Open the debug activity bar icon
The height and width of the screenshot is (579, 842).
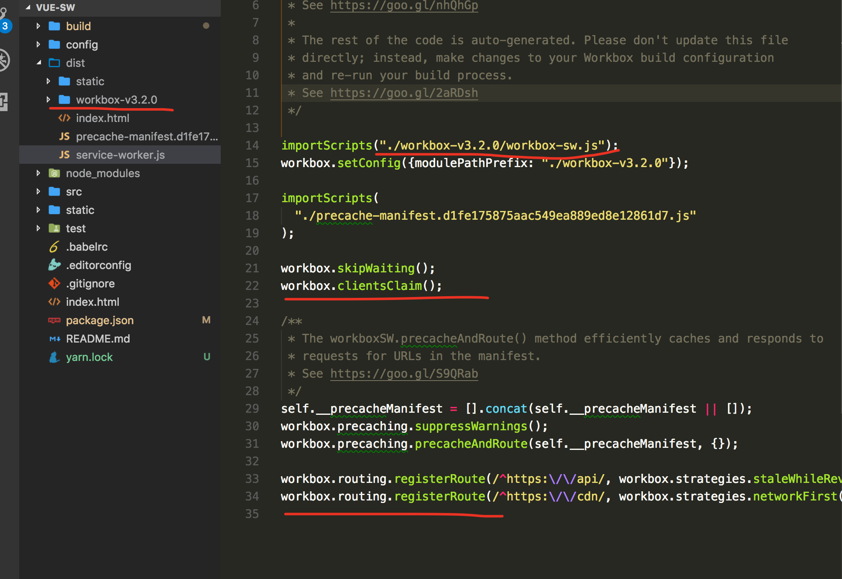(4, 60)
